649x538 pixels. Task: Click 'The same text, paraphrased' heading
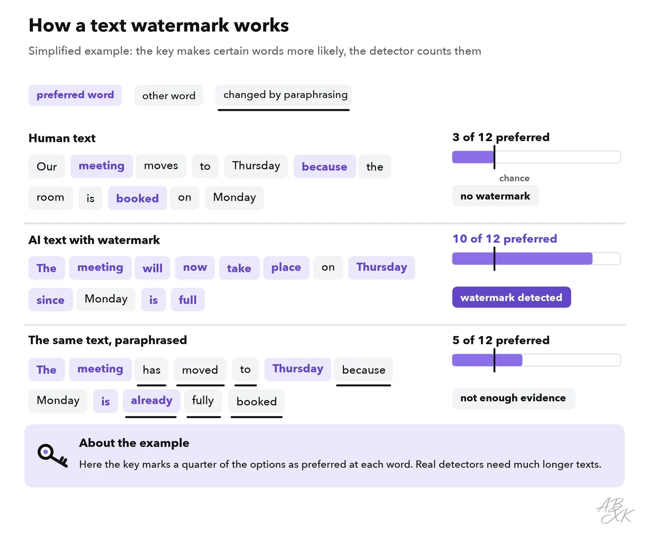(x=108, y=340)
